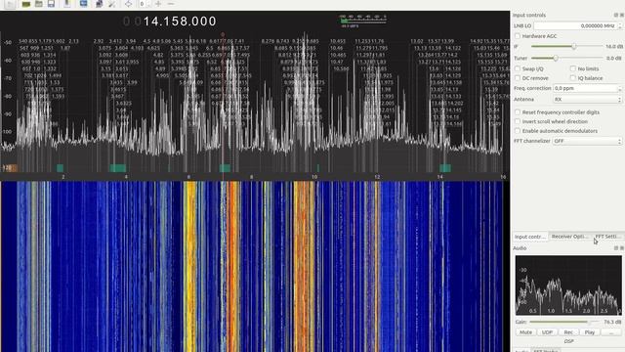
Task: Close the Input controls panel
Action: 622,16
